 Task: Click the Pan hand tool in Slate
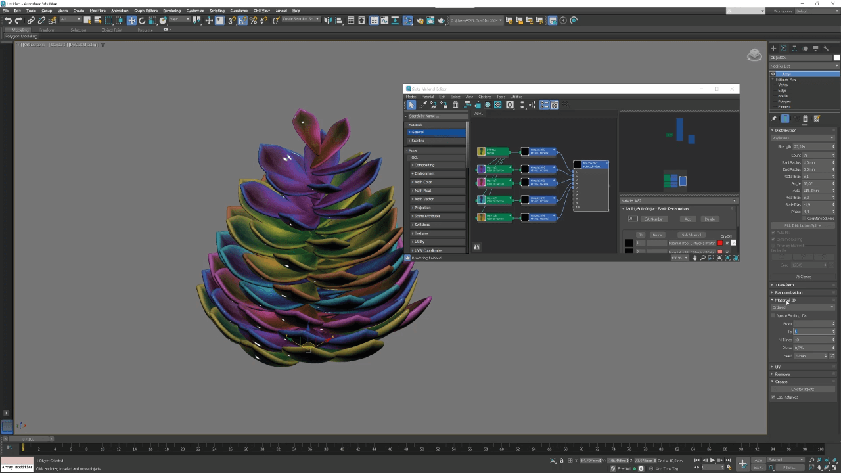click(694, 258)
